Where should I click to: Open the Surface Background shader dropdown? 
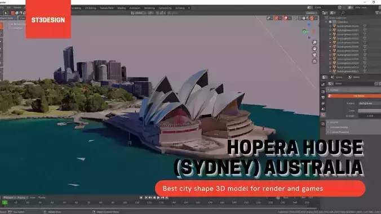click(x=370, y=103)
